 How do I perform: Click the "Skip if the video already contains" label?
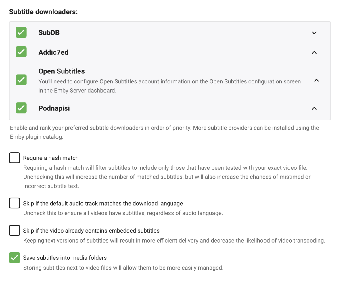(x=91, y=231)
